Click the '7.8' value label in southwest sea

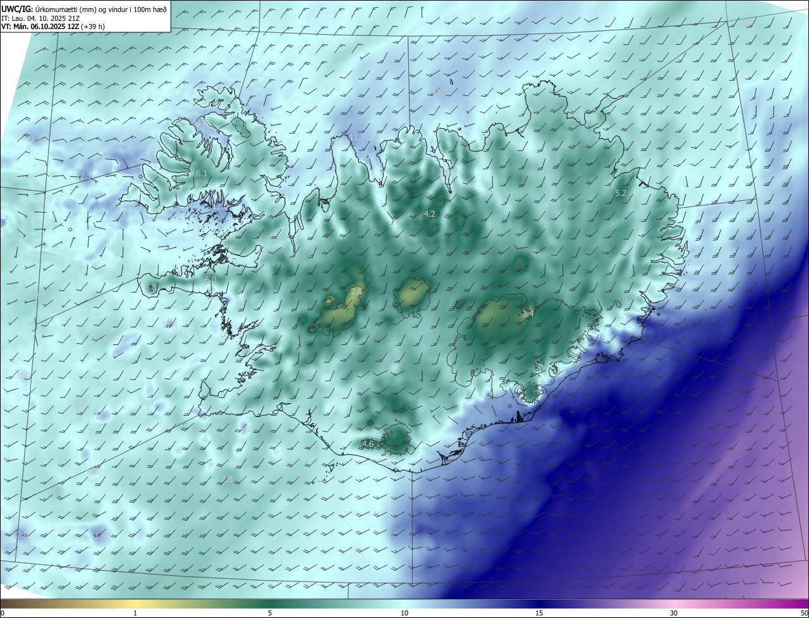pyautogui.click(x=226, y=480)
